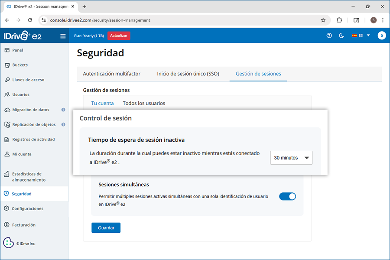This screenshot has height=260, width=390.
Task: Select the Gestión de sesiones tab
Action: coord(258,74)
